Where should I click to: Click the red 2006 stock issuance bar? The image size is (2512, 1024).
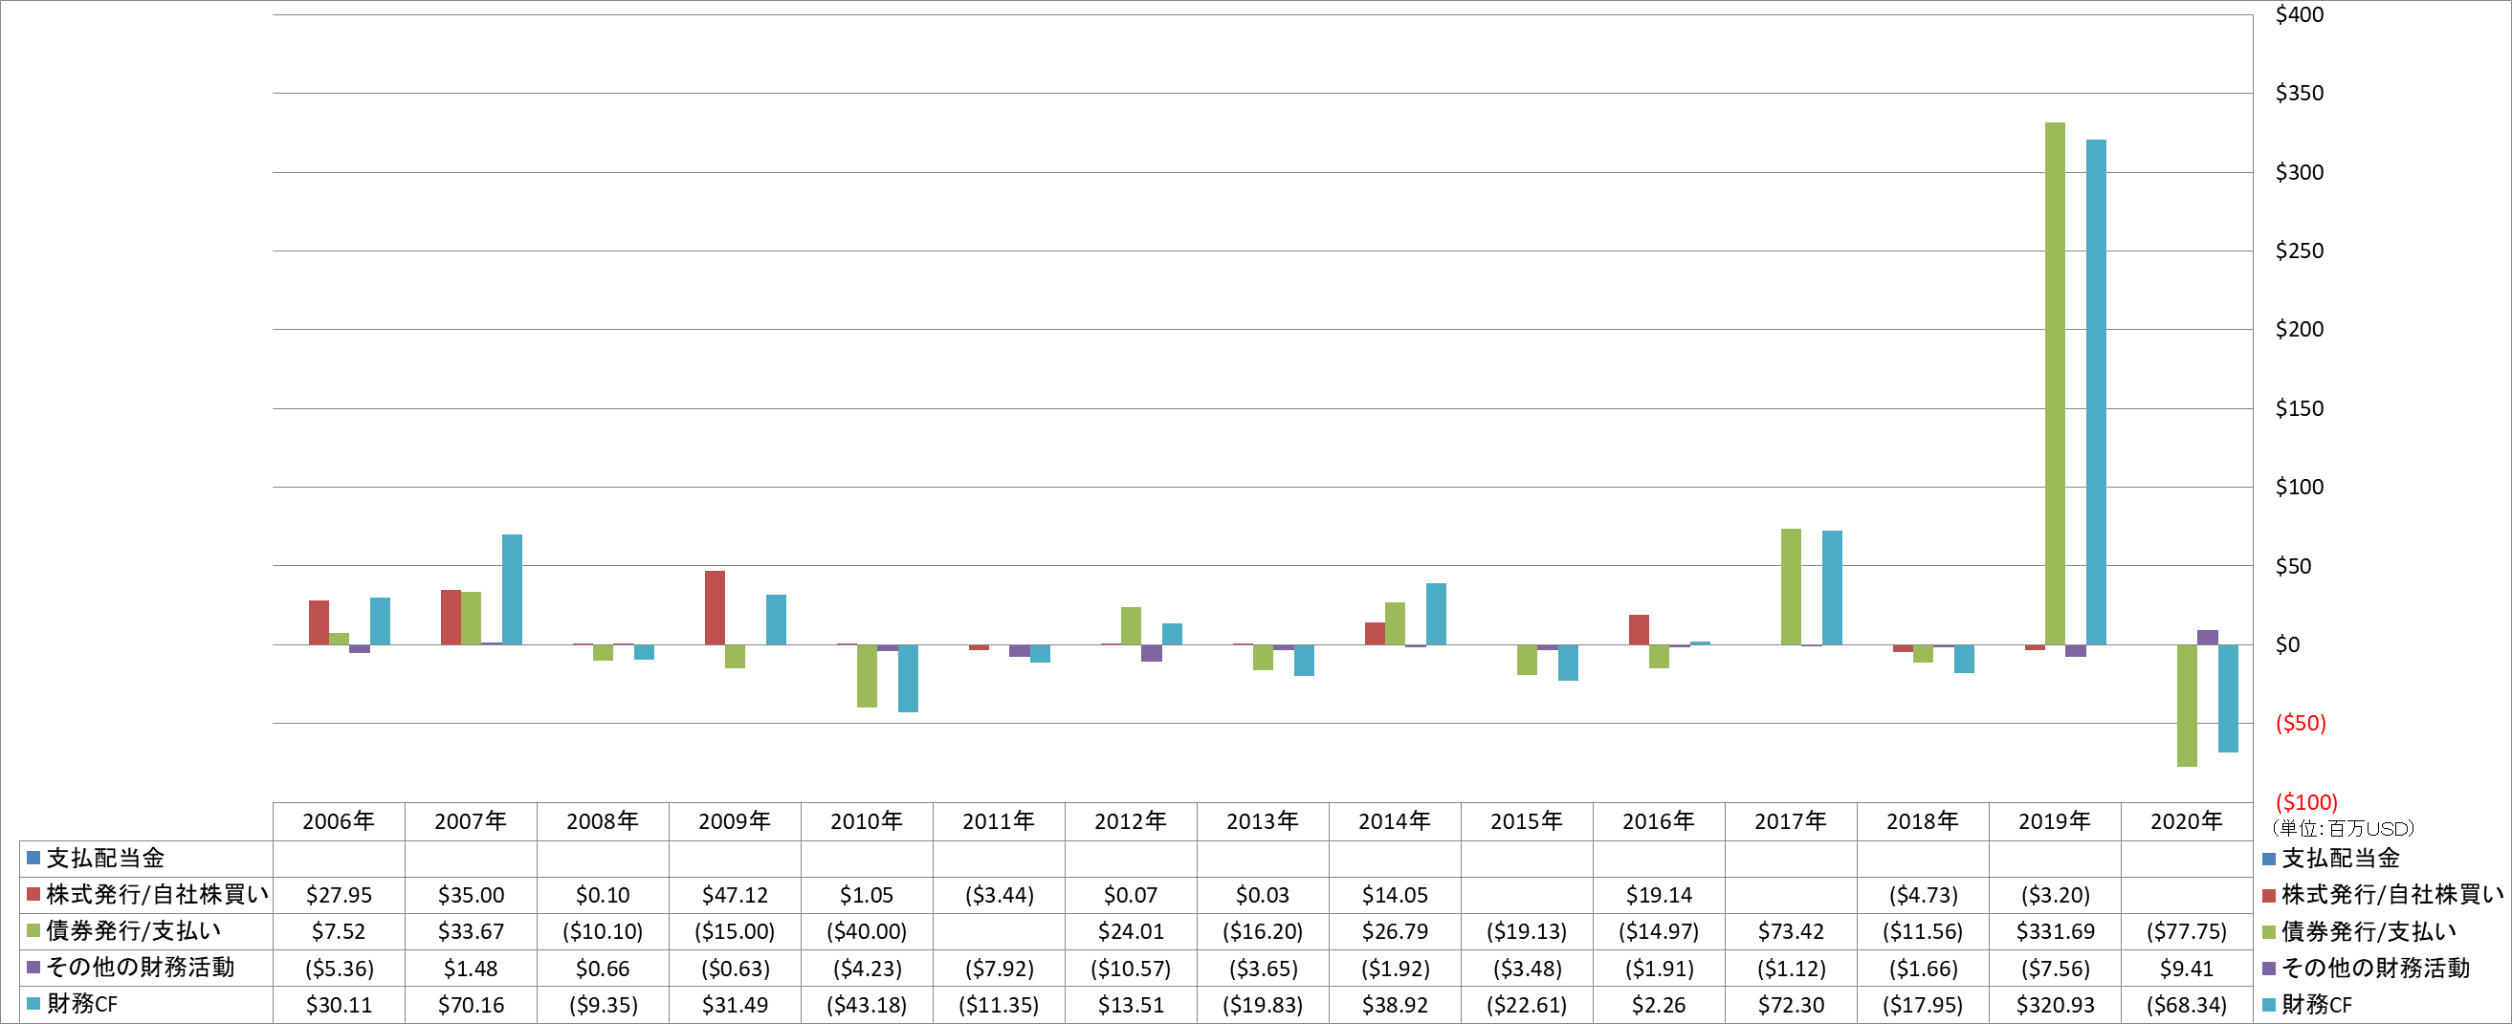(x=319, y=622)
